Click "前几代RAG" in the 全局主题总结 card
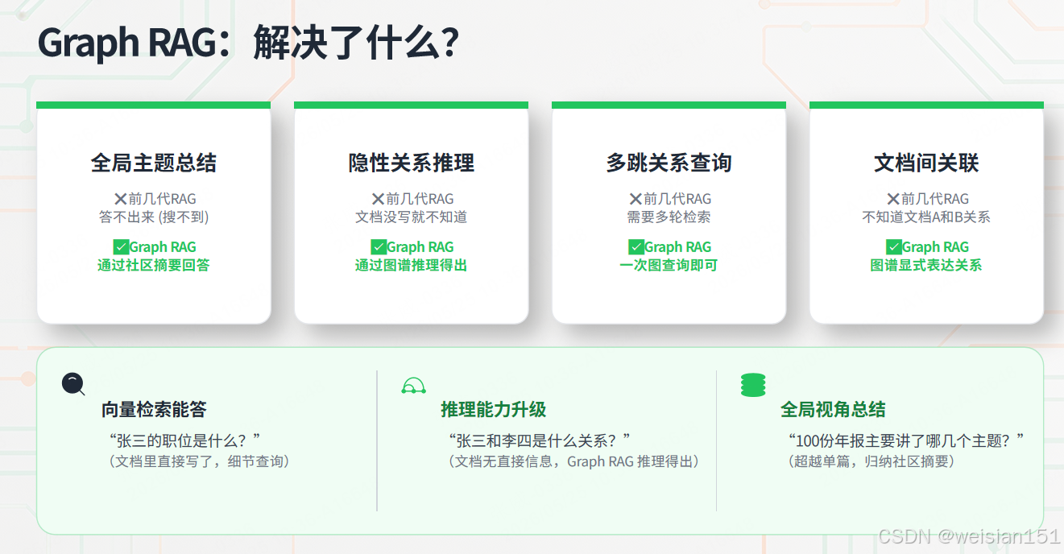Viewport: 1064px width, 554px height. [x=162, y=199]
